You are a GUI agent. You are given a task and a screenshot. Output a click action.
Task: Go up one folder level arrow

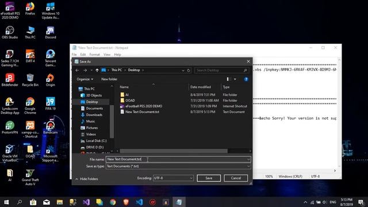[x=97, y=70]
